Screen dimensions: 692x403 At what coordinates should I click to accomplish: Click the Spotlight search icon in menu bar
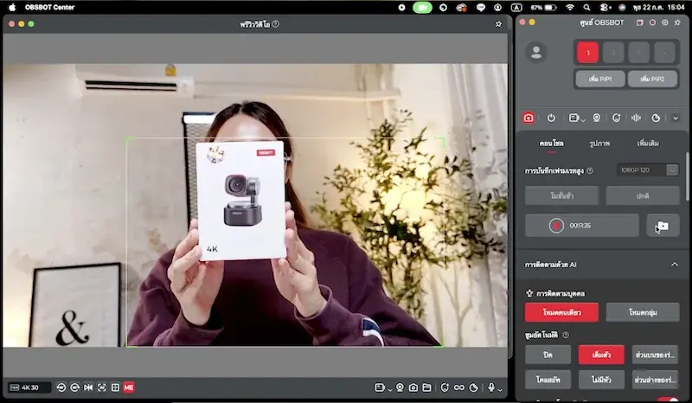(x=586, y=8)
